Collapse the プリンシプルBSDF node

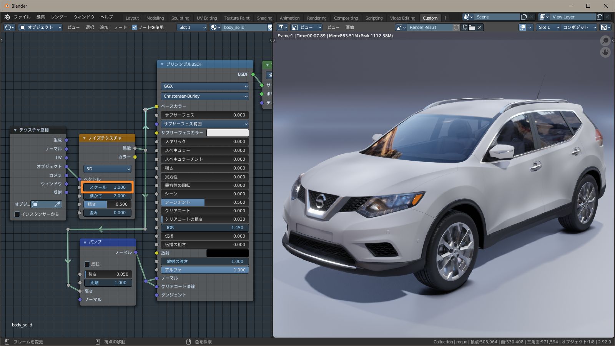click(x=162, y=64)
